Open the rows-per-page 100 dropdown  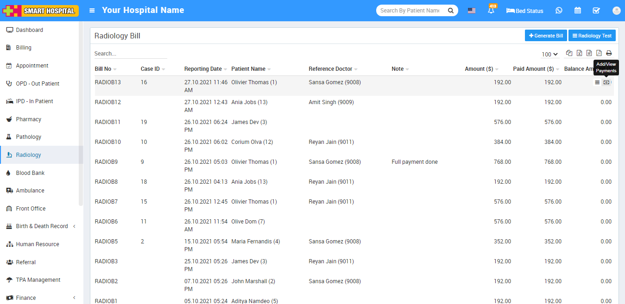click(x=549, y=55)
